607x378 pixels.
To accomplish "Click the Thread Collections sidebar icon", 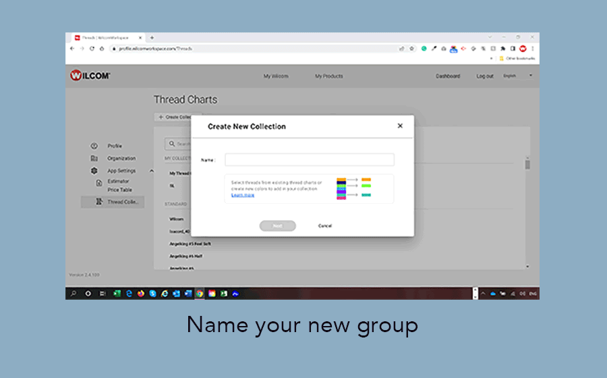I will tap(99, 202).
